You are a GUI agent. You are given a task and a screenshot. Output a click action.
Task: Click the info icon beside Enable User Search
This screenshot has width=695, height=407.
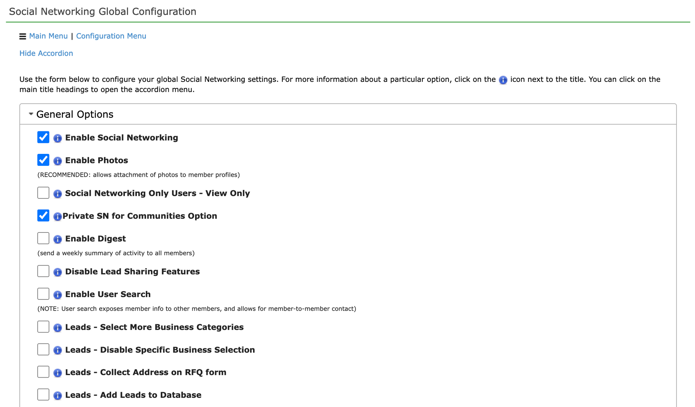pyautogui.click(x=57, y=294)
